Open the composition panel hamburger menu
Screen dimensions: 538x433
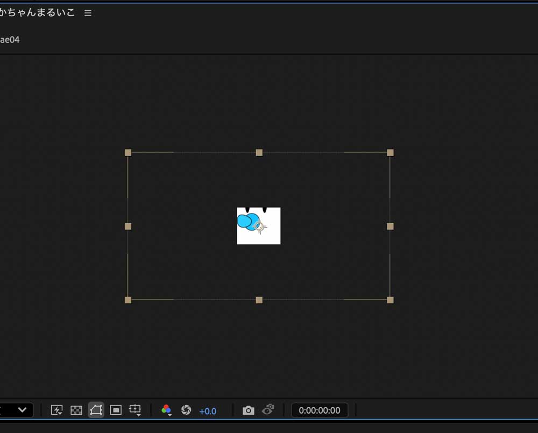coord(88,12)
